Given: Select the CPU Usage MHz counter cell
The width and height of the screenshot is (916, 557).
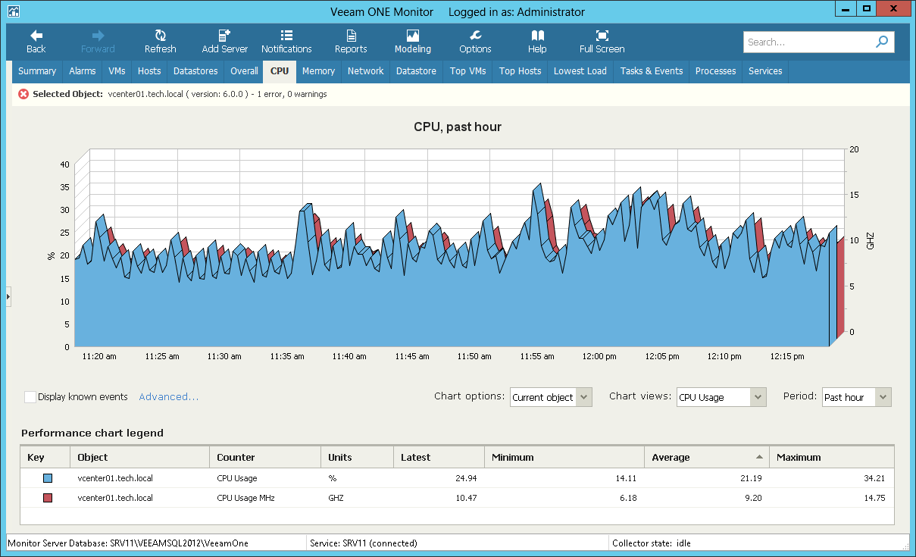Looking at the screenshot, I should click(x=246, y=498).
